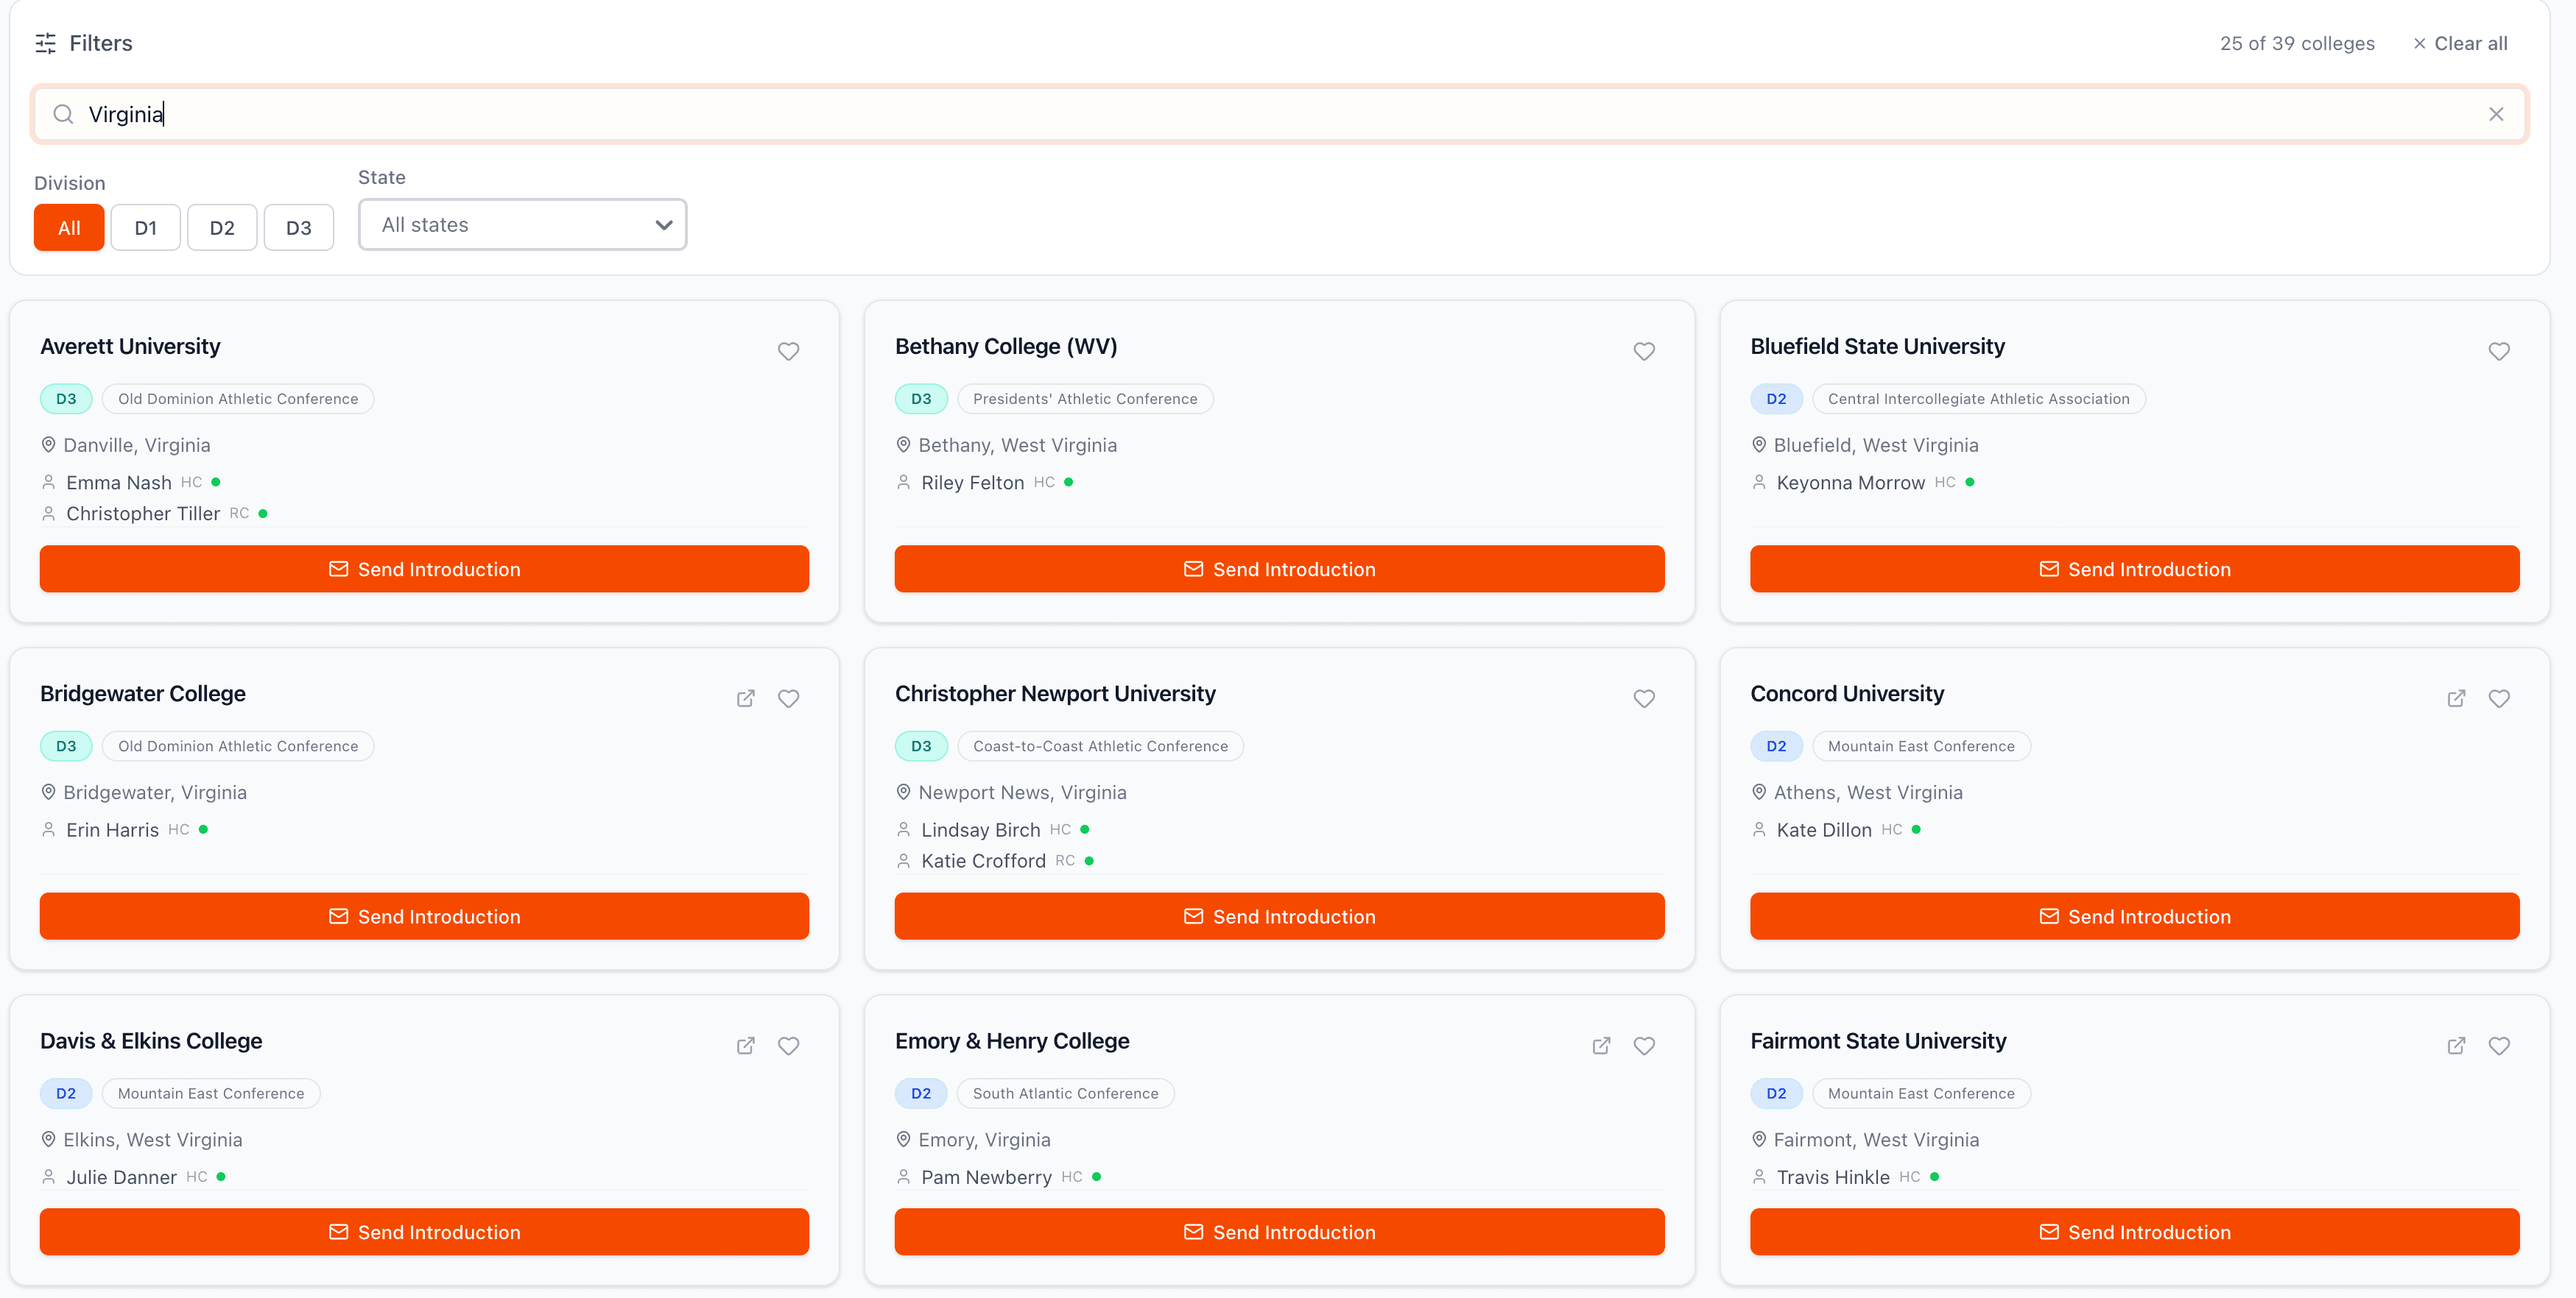Click coach Kate Dillon
Viewport: 2576px width, 1298px height.
pos(1824,830)
